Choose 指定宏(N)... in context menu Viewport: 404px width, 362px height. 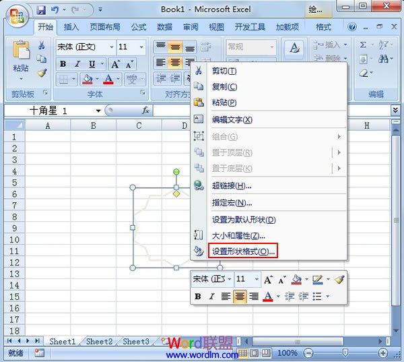pos(269,203)
